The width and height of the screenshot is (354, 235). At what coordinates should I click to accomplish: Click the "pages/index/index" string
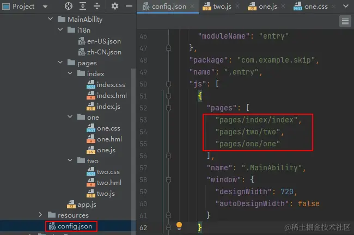pos(257,120)
